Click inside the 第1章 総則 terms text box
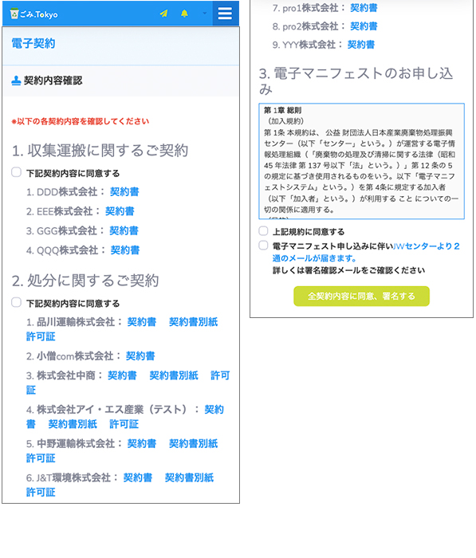The height and width of the screenshot is (558, 476). coord(361,161)
